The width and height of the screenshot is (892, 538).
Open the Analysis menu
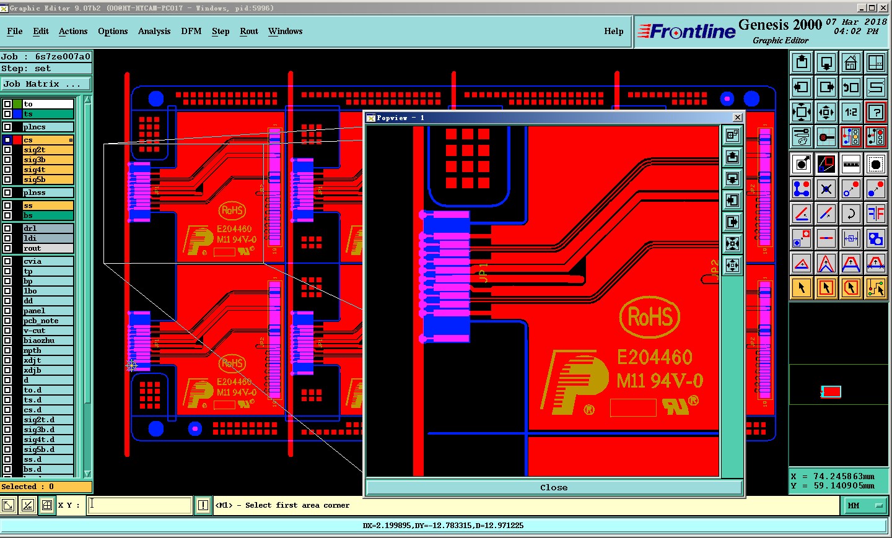(x=154, y=31)
